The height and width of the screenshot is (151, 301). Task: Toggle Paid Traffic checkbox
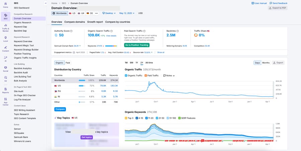[x=145, y=75]
